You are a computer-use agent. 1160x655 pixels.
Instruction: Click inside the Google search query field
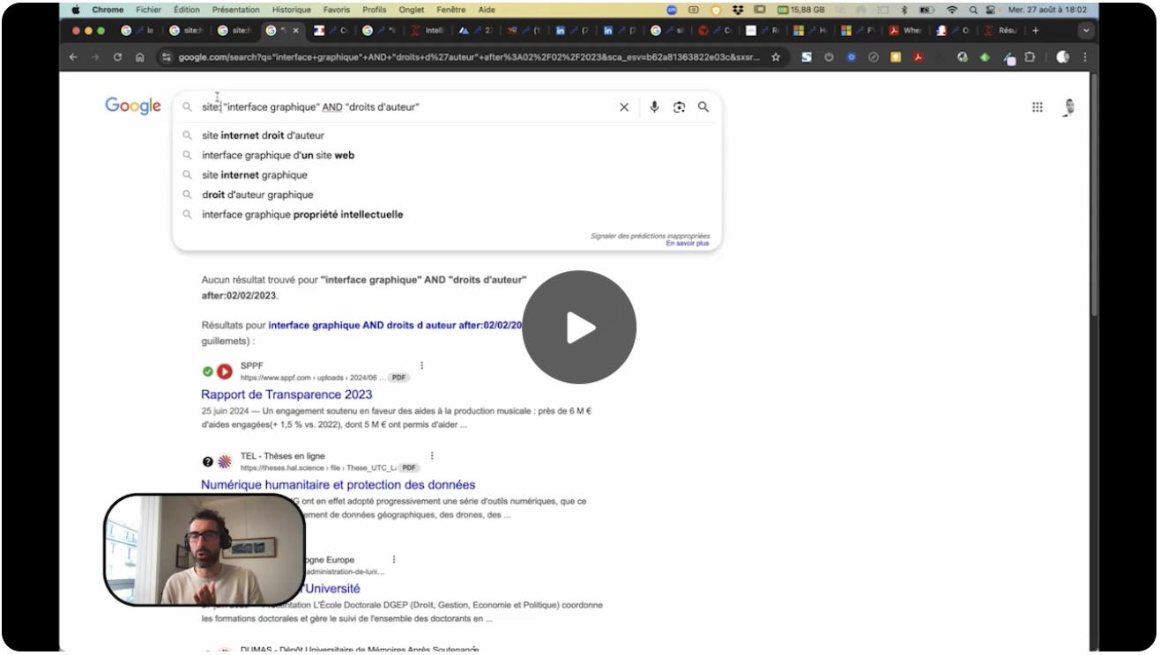pos(405,107)
